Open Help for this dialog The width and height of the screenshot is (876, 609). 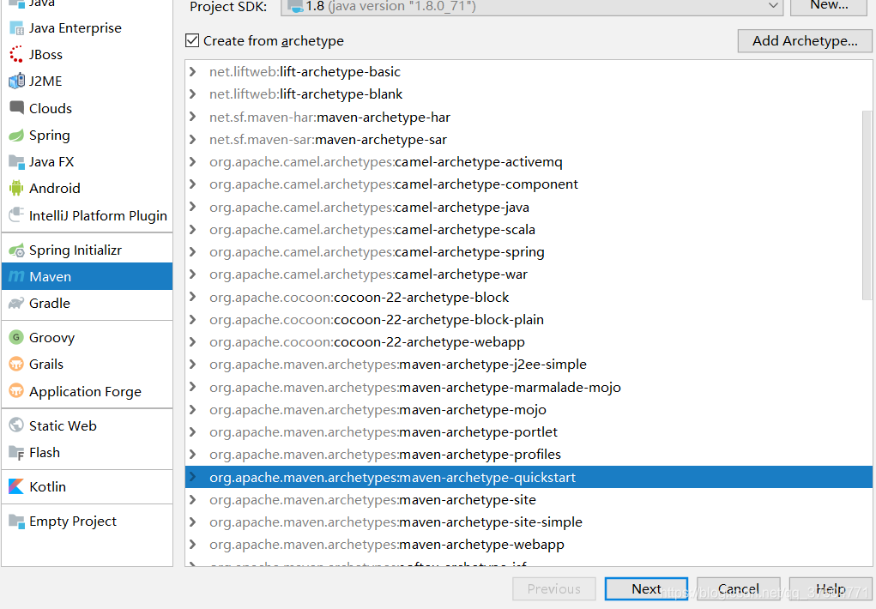click(x=831, y=589)
